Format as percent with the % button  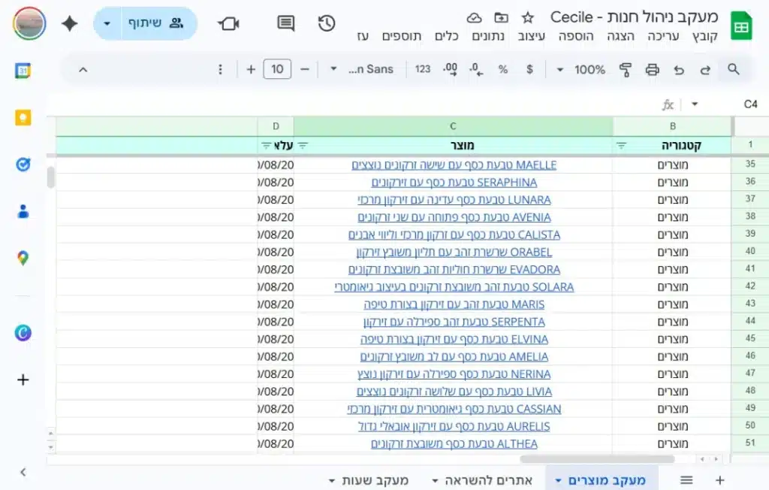(502, 69)
